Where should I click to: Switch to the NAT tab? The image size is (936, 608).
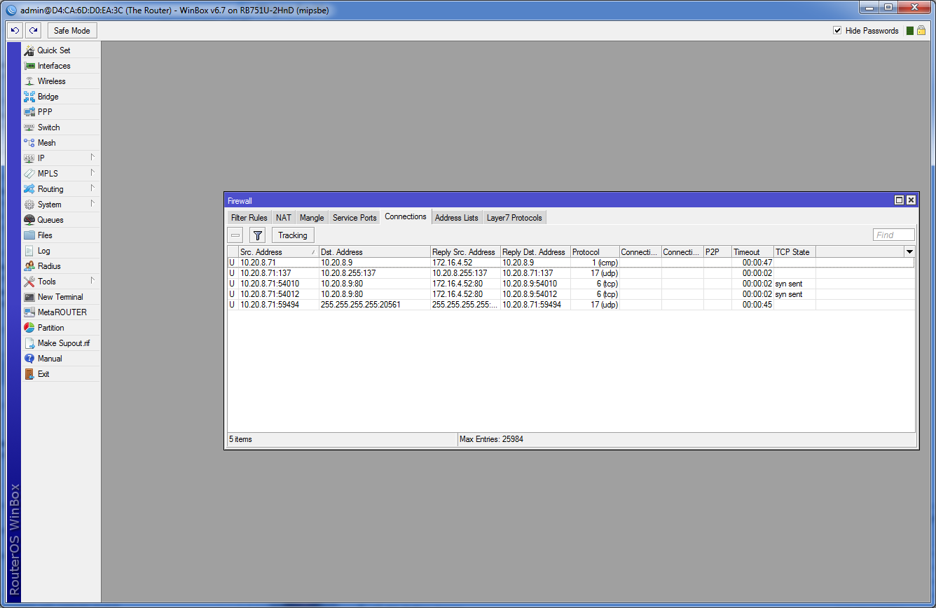(283, 217)
